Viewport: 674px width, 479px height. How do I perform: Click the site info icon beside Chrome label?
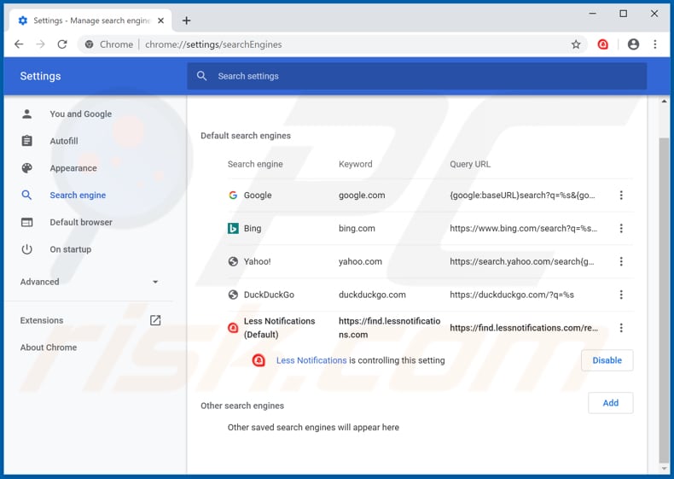(89, 44)
